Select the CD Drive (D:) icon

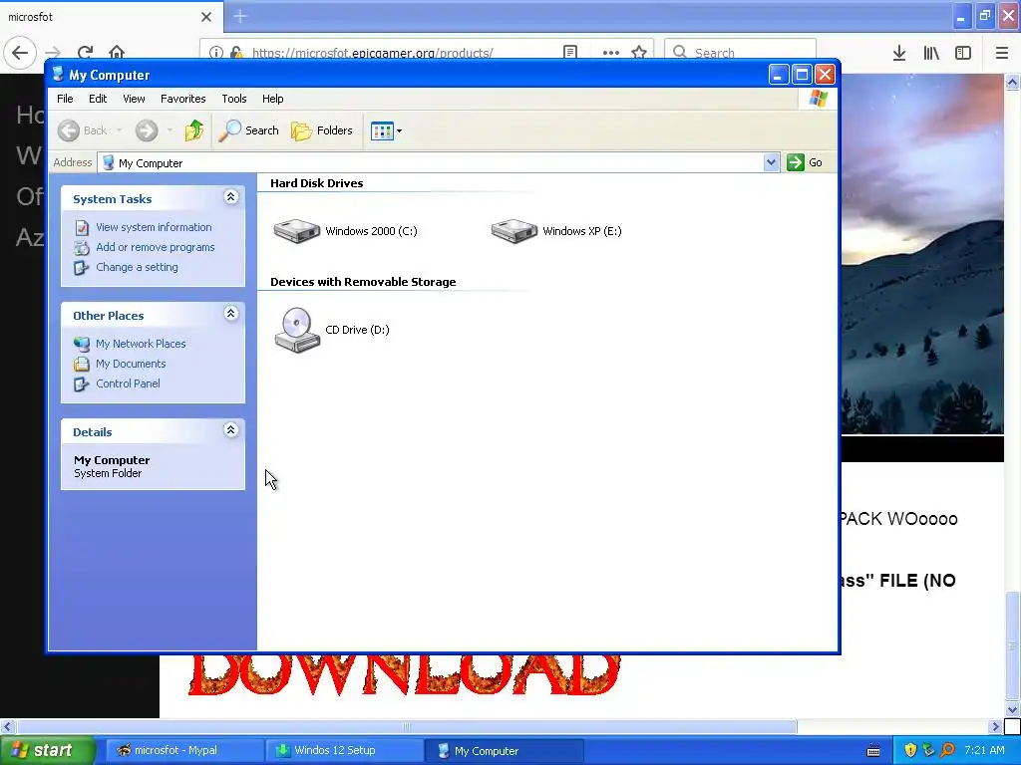click(x=297, y=330)
